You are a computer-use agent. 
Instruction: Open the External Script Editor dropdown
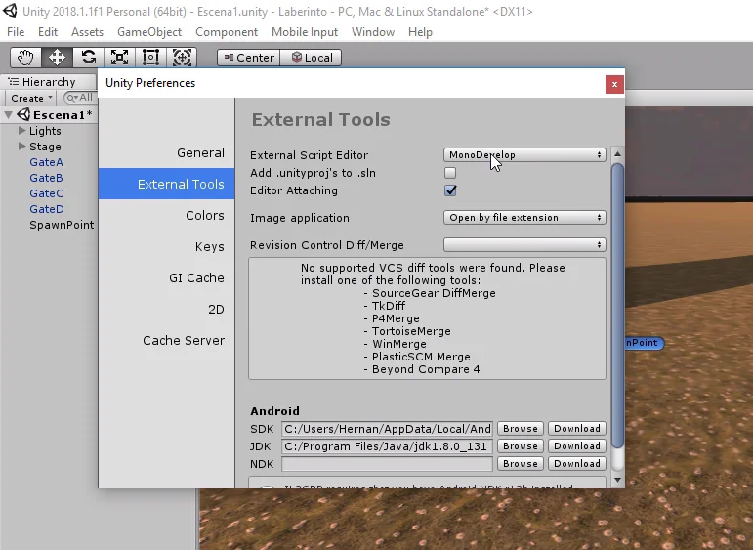(x=524, y=154)
